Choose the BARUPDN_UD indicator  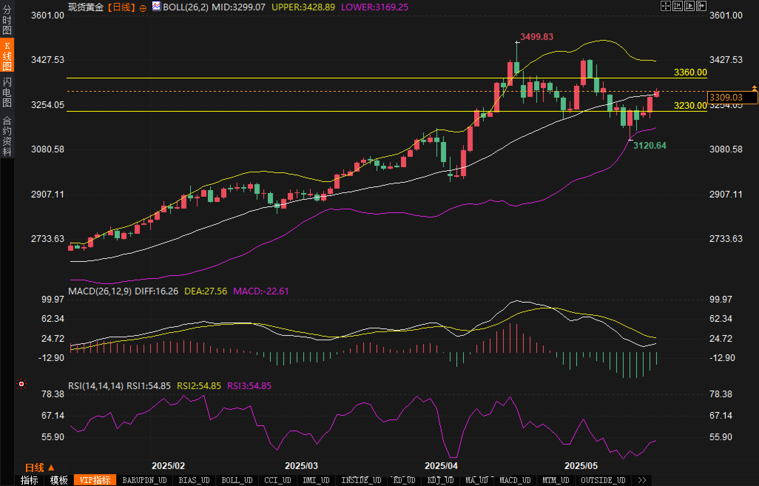point(145,480)
